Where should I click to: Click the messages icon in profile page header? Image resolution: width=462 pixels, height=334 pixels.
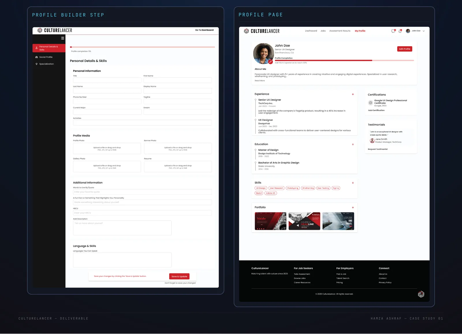393,31
